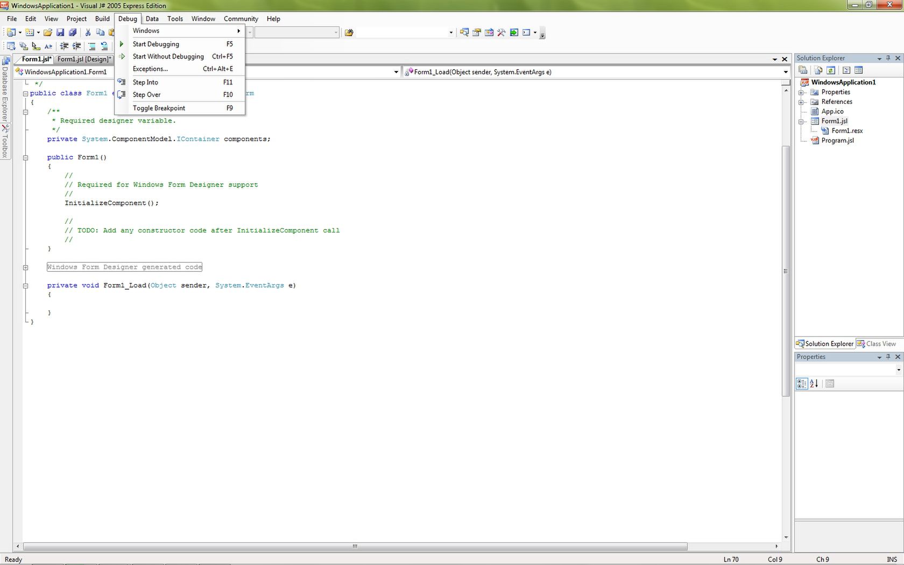The width and height of the screenshot is (904, 565).
Task: Refresh the Solution Explorer tree
Action: [x=831, y=70]
